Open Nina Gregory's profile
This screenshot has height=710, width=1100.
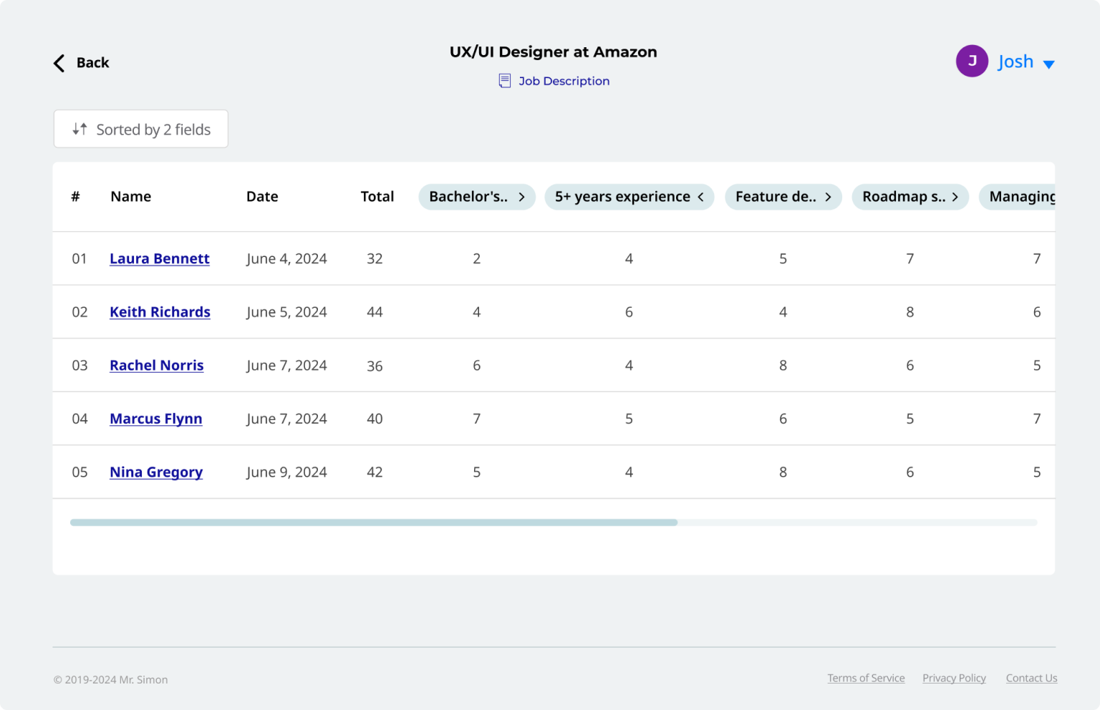156,472
